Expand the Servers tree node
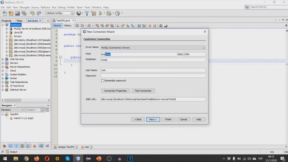This screenshot has width=288, height=162. point(3,63)
